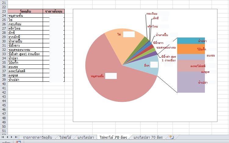Viewport: 229px width, 143px height.
Task: Select the น้ำเปล่า cell in row 39
Action: (25, 80)
